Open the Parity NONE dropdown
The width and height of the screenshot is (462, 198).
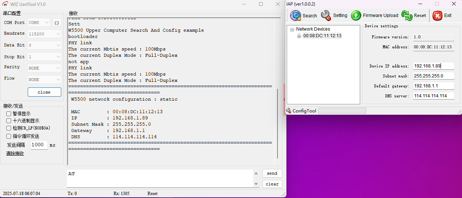44,68
